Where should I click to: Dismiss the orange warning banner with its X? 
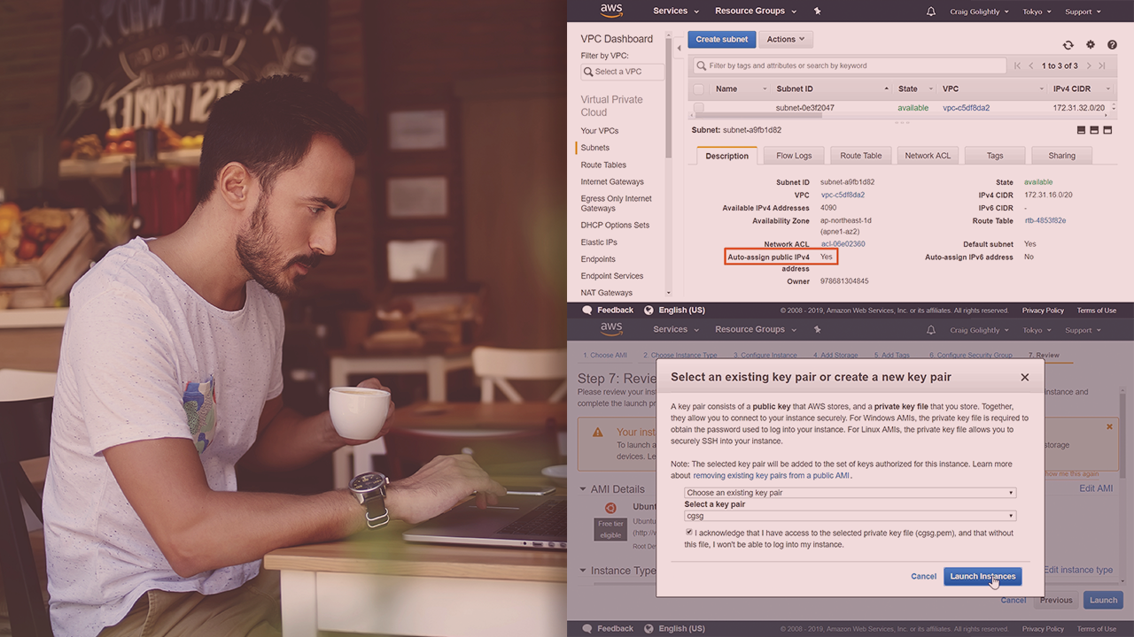click(1109, 426)
